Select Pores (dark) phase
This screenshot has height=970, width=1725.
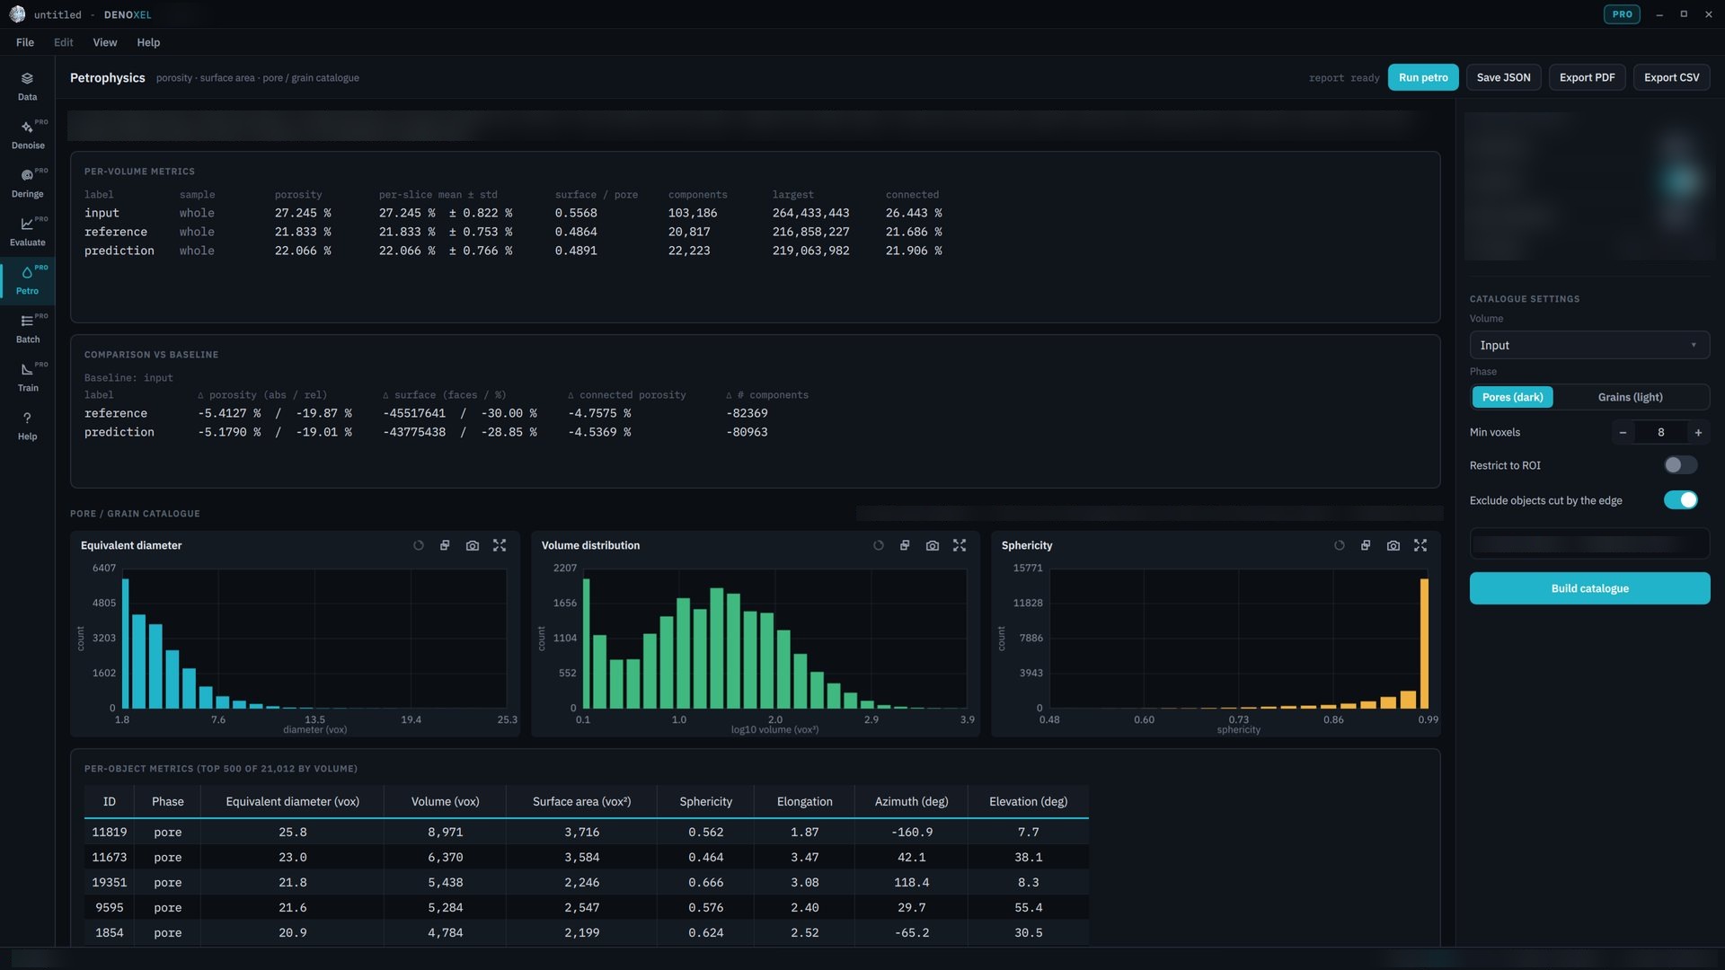(1512, 397)
